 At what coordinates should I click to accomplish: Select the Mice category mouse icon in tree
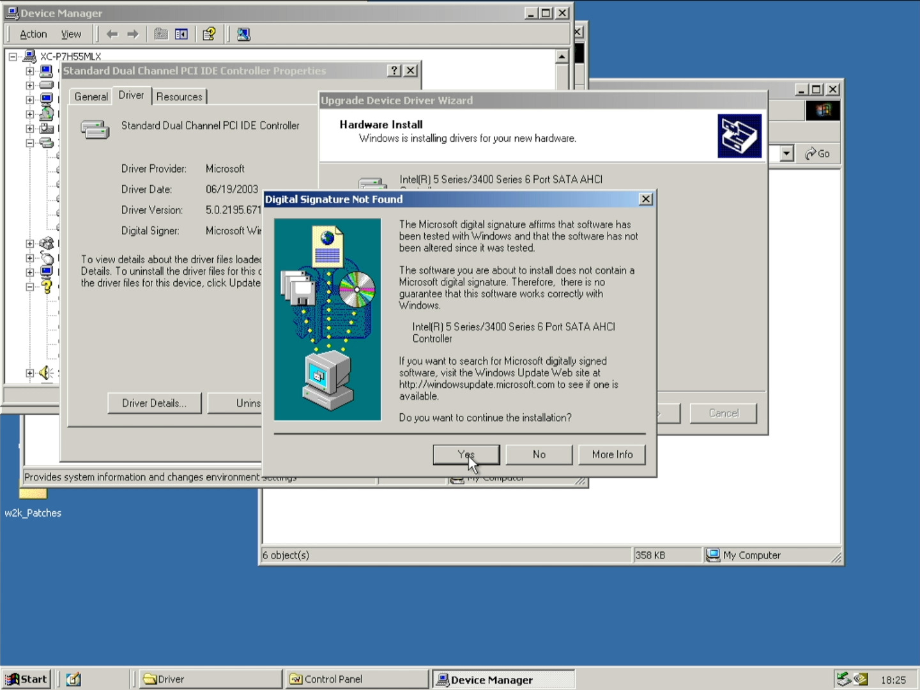(x=46, y=257)
